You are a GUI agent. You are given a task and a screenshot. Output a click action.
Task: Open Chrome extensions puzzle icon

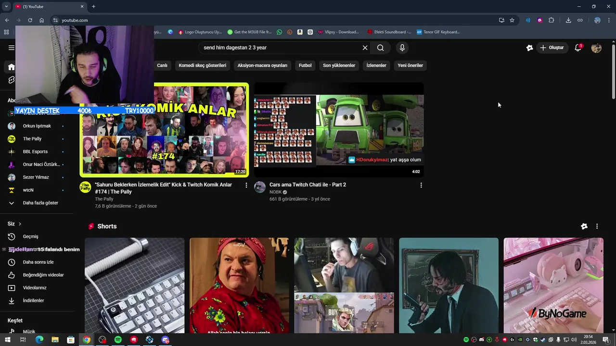coord(552,20)
